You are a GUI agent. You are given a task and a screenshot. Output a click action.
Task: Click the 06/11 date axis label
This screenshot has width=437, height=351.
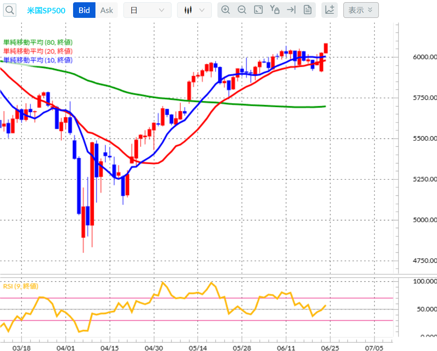pos(286,348)
